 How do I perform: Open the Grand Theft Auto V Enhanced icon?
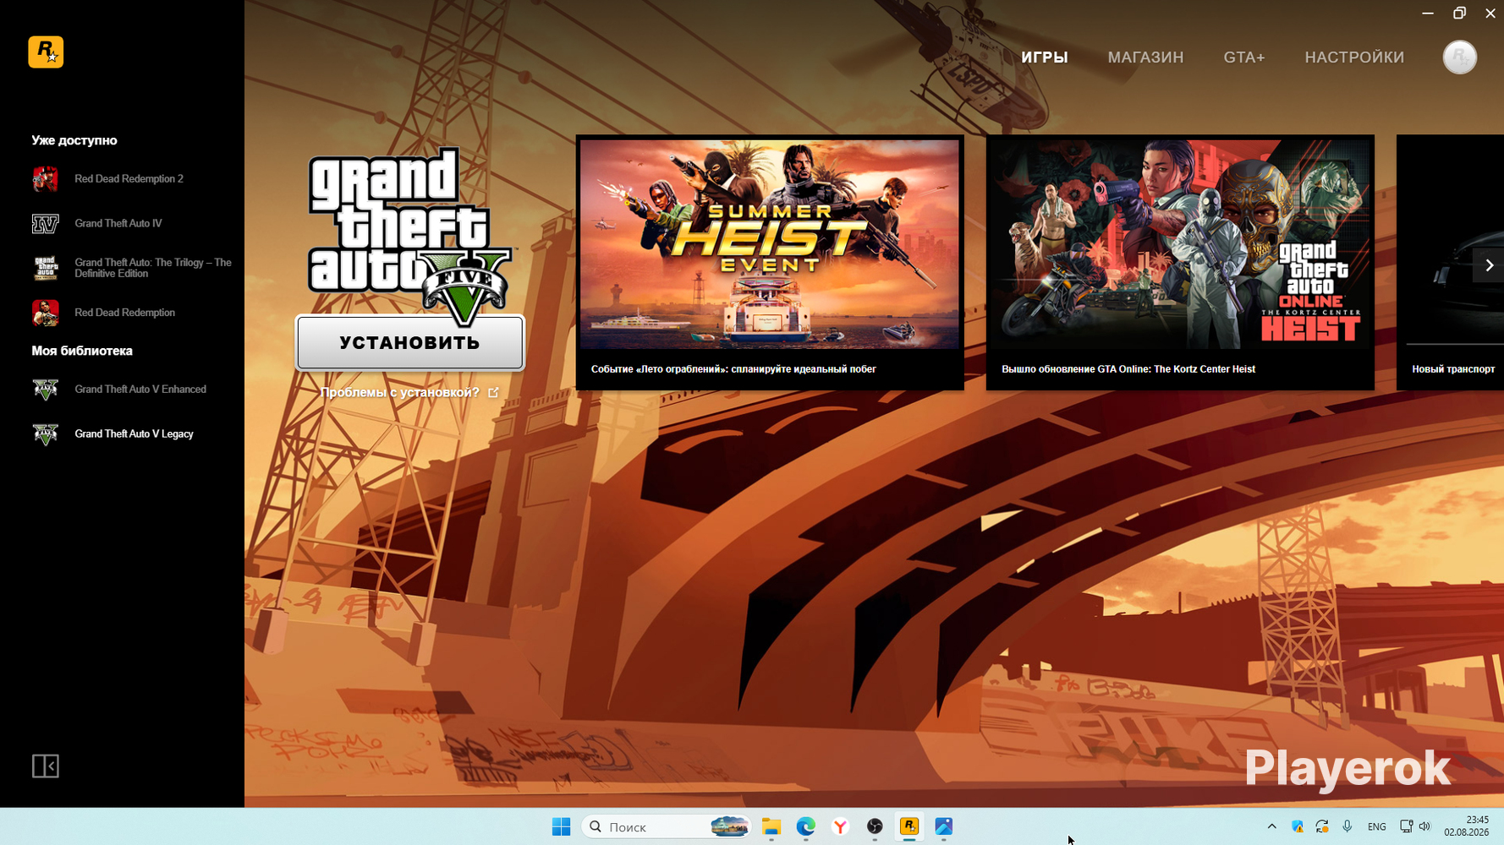[46, 390]
